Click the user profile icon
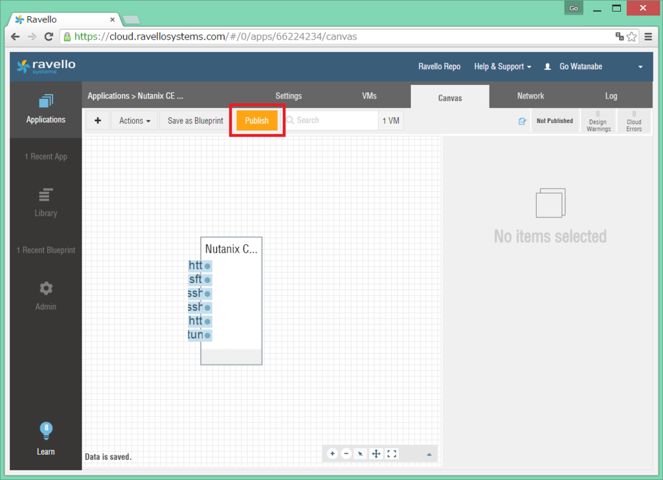The height and width of the screenshot is (480, 663). (x=548, y=66)
